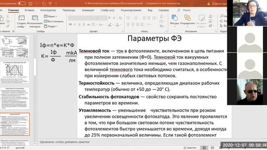Select the Параметры фотоэлементов slide thumbnail

tap(15, 98)
